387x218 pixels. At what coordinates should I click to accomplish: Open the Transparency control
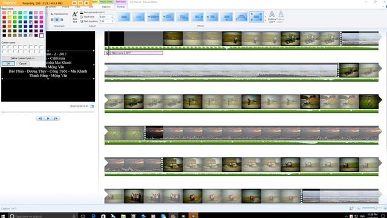pos(59,14)
